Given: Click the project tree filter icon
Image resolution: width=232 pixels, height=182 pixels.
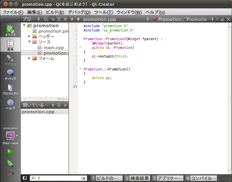Looking at the screenshot, I should click(46, 19).
